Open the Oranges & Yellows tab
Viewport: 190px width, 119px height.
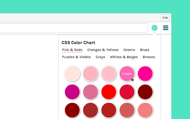point(103,50)
